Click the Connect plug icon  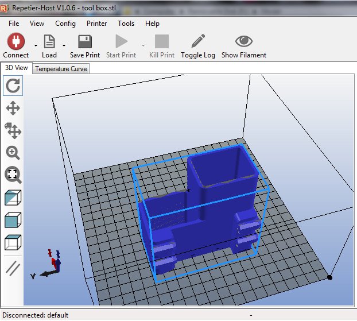15,42
